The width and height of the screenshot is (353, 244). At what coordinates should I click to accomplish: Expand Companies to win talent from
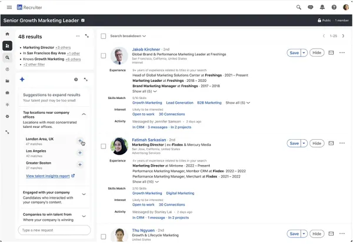(x=84, y=216)
